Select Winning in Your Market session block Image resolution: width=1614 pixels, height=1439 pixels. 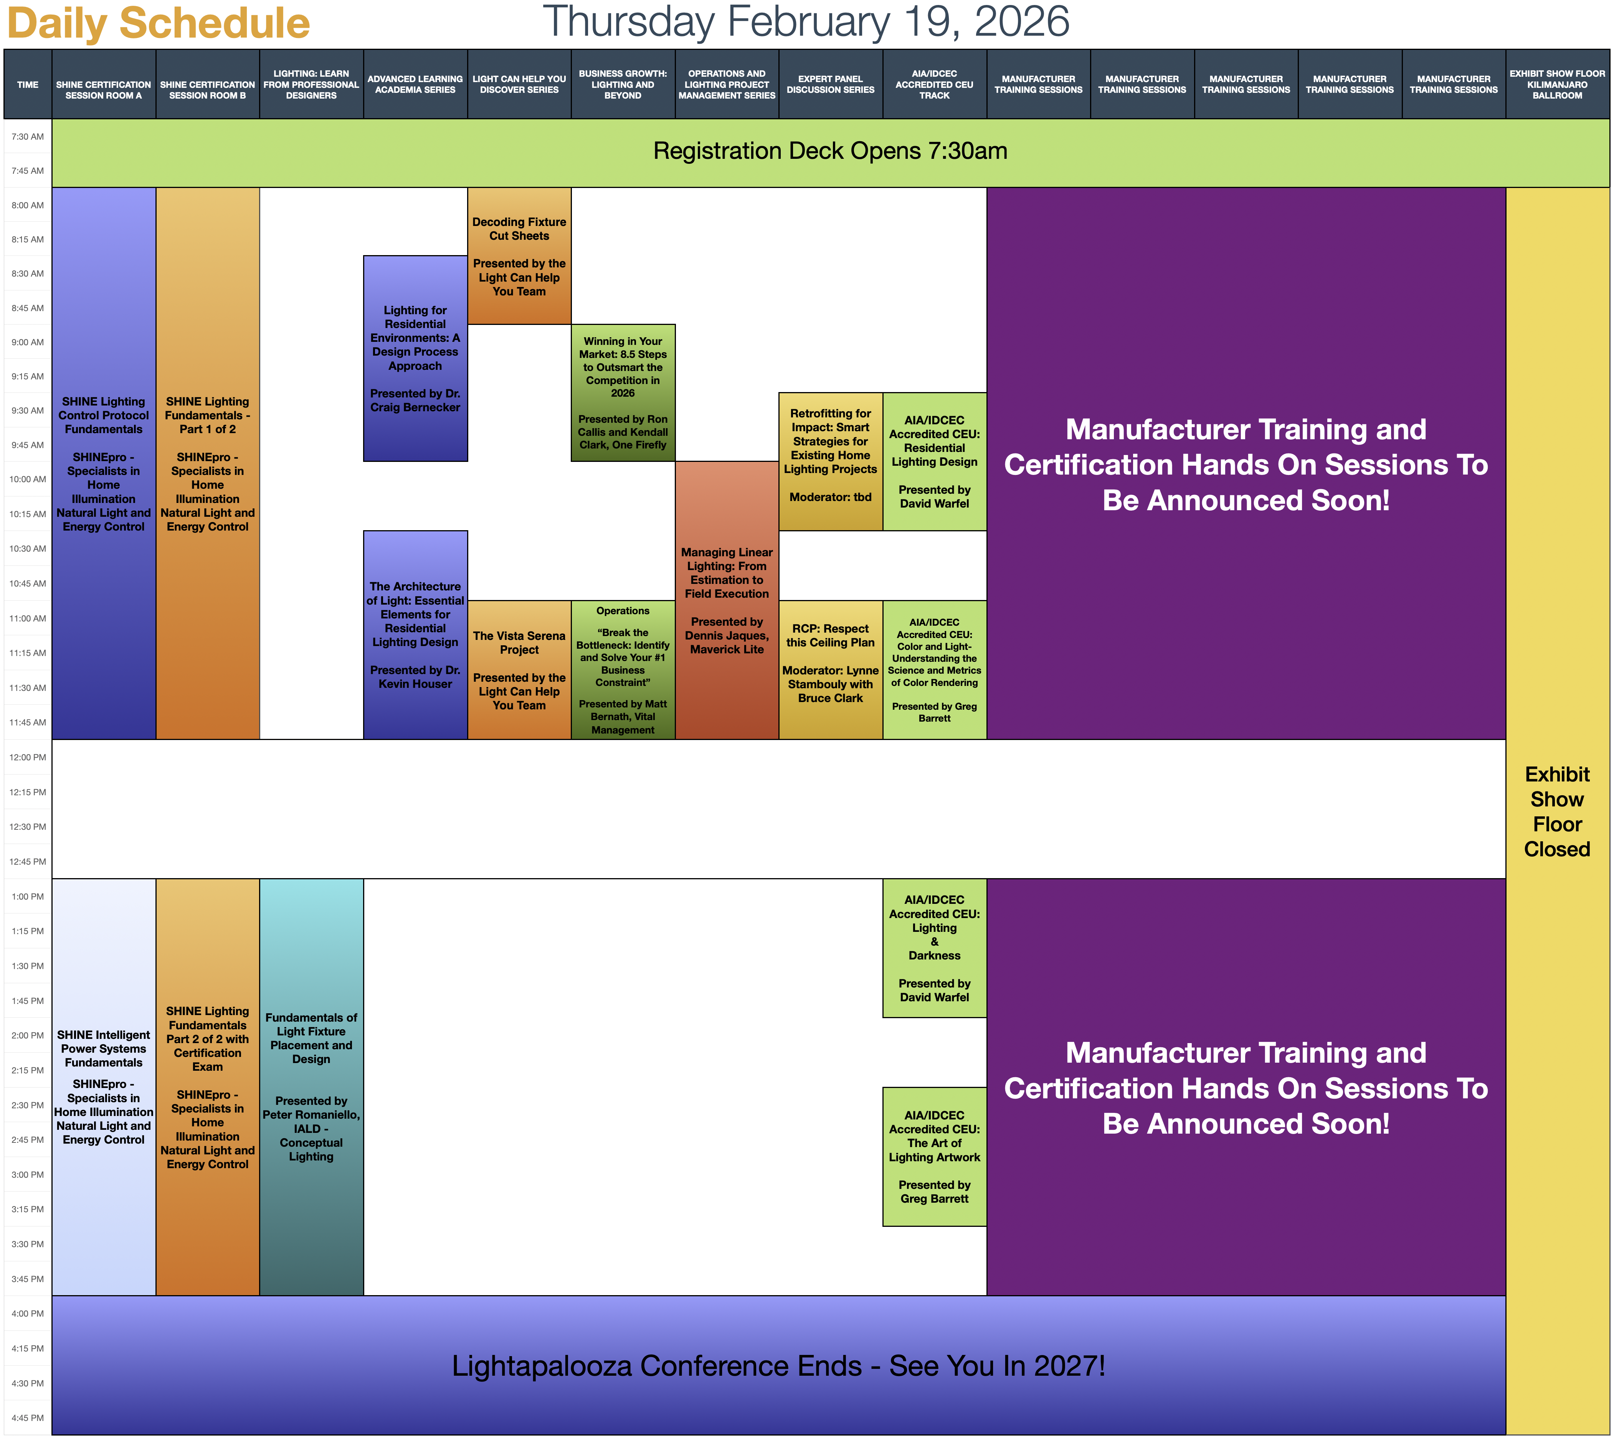pyautogui.click(x=623, y=392)
